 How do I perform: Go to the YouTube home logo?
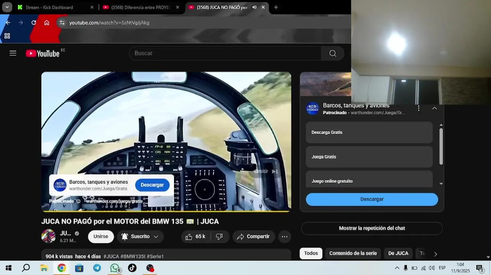click(42, 53)
